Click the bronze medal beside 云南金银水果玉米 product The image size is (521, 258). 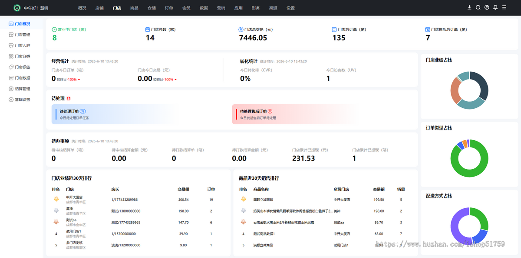[244, 222]
